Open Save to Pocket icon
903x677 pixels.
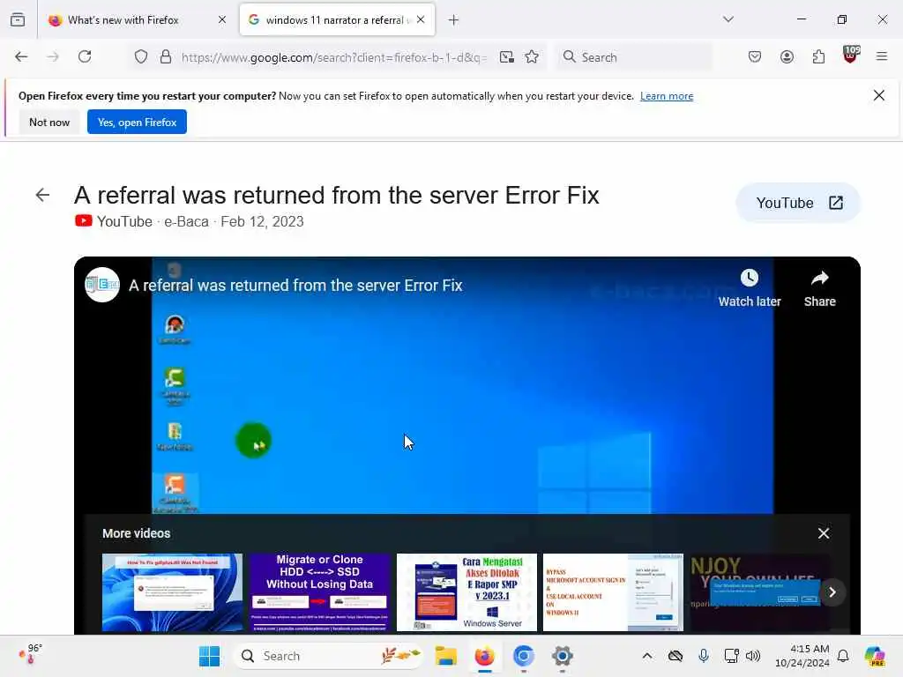(755, 56)
